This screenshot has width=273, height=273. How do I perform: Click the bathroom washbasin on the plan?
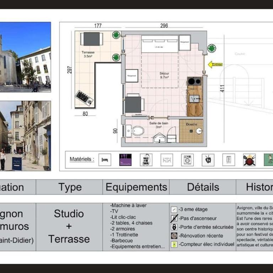[160, 138]
